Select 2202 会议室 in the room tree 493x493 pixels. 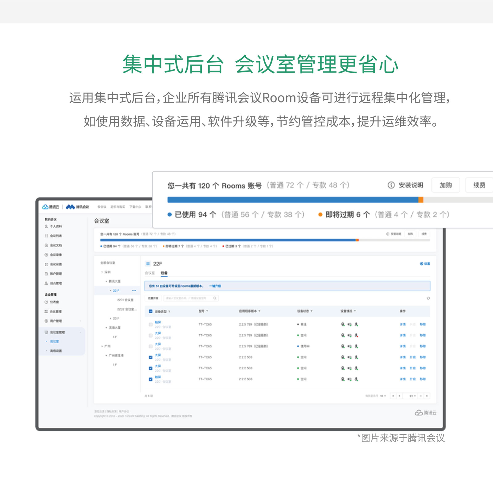click(126, 309)
